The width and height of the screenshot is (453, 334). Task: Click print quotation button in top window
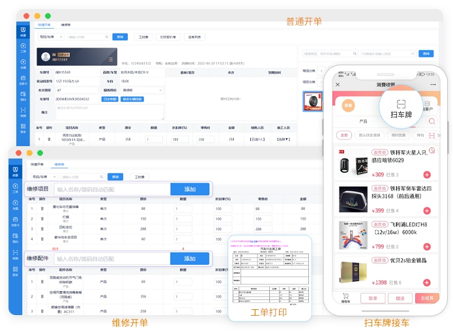168,37
